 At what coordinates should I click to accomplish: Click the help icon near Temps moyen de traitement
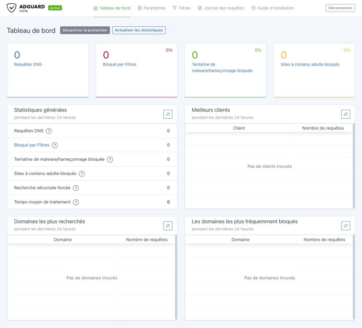pos(76,202)
